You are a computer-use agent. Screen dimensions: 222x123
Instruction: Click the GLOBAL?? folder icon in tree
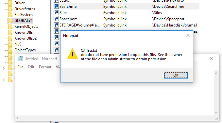[10, 21]
